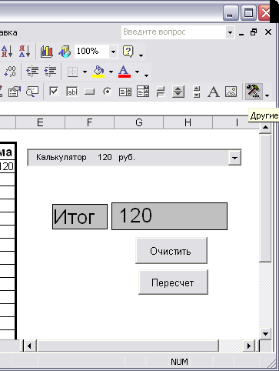Sort descending with the Я-А button

25,52
